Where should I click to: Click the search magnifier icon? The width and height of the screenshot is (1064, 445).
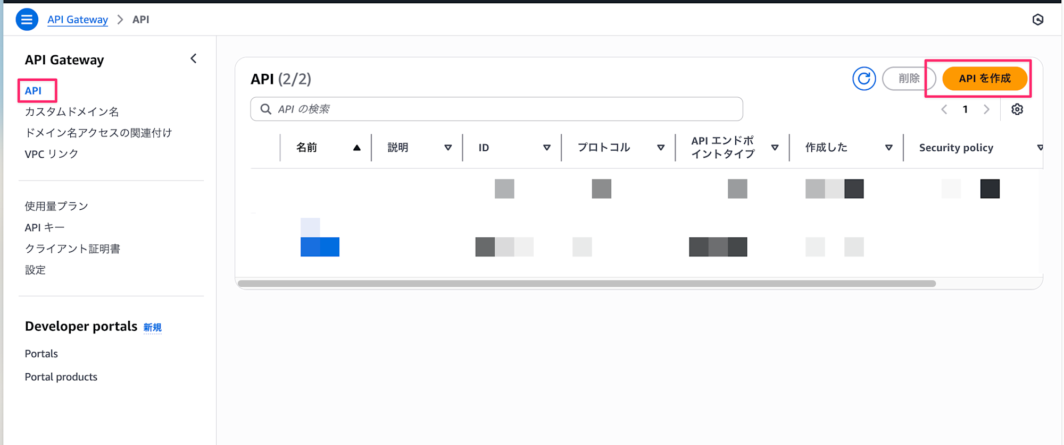pyautogui.click(x=265, y=109)
